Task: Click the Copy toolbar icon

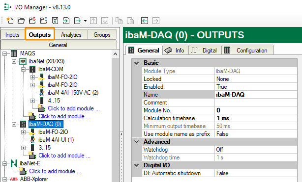Action: [119, 21]
